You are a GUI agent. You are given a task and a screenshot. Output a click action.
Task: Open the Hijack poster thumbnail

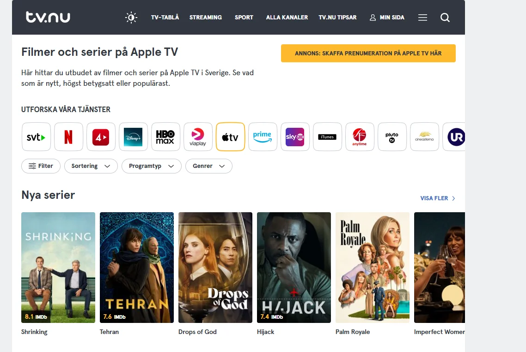click(x=294, y=268)
